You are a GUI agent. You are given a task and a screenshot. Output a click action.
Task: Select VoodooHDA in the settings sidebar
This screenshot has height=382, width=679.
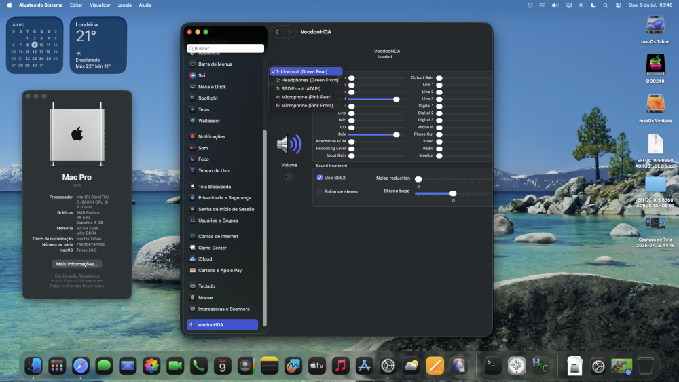pos(222,324)
